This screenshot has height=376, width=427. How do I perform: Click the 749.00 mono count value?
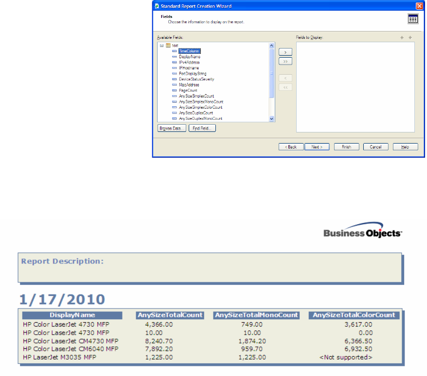click(252, 325)
